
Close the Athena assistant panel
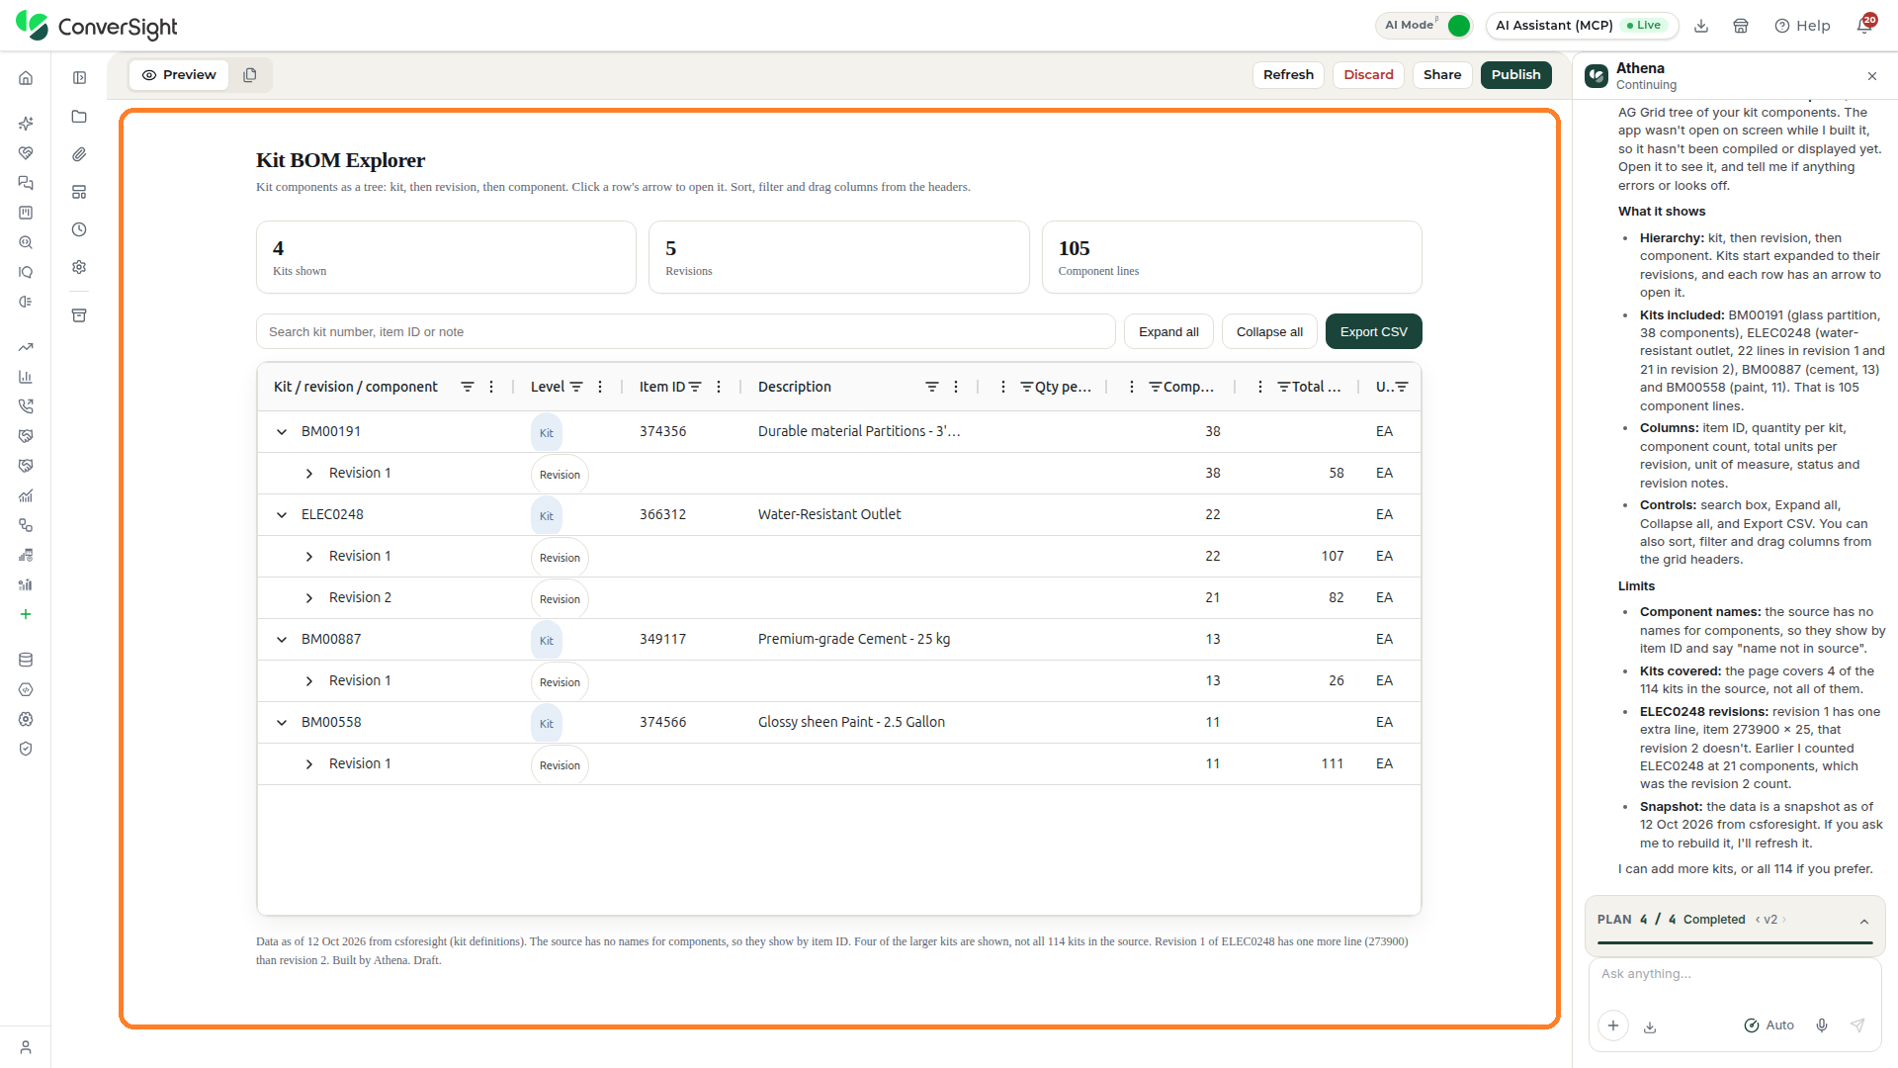1872,76
